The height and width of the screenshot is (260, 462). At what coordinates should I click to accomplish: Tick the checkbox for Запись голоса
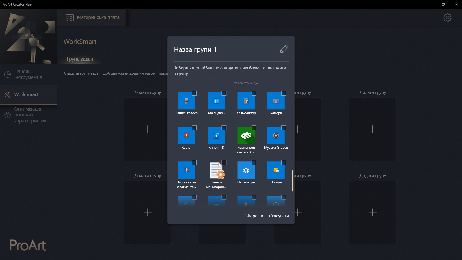click(194, 93)
